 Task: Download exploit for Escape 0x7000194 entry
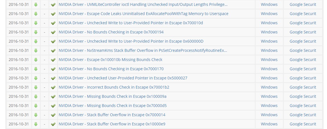coord(36,32)
